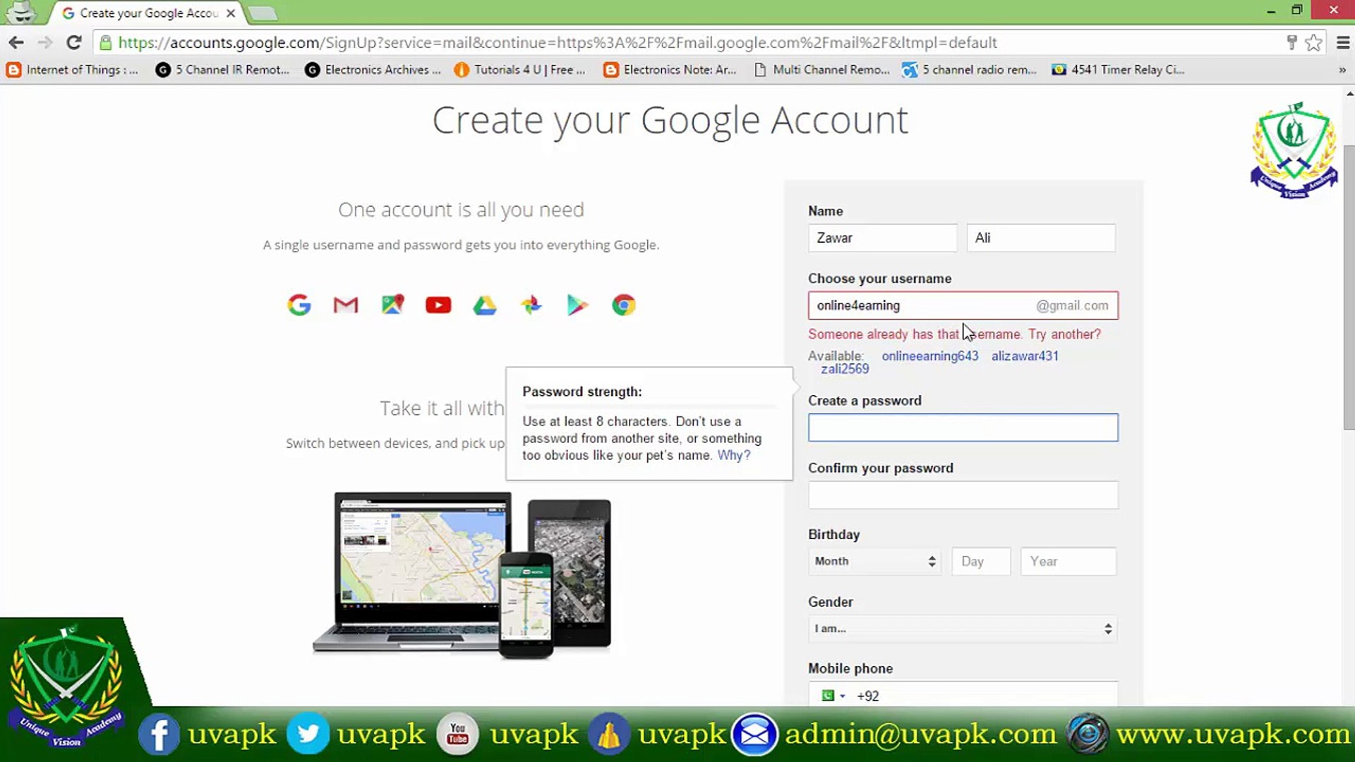
Task: Select the suggested username onlineearning643
Action: pyautogui.click(x=929, y=356)
